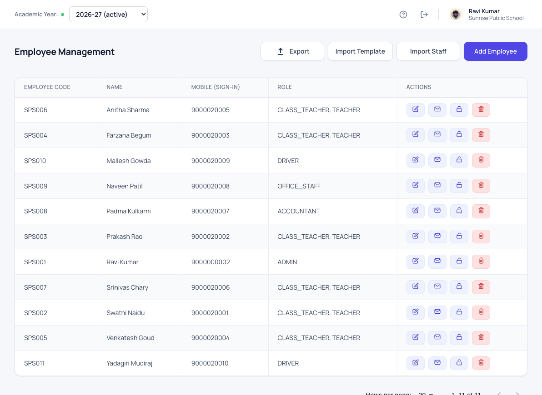Open Ravi Kumar profile avatar
The width and height of the screenshot is (542, 395).
(x=456, y=15)
